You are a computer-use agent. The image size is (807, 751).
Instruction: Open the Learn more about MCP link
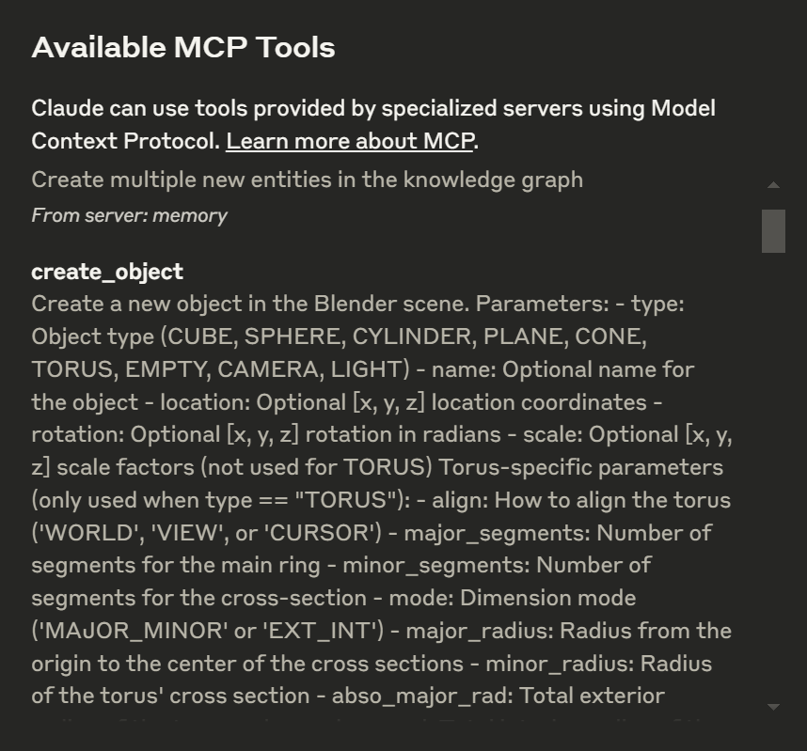click(x=350, y=141)
